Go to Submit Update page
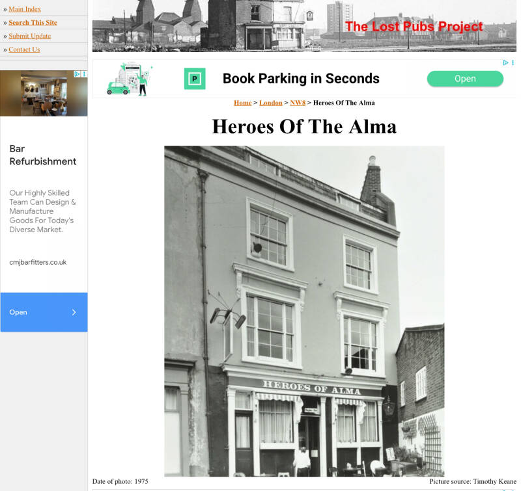Viewport: 521px width, 491px height. point(29,36)
